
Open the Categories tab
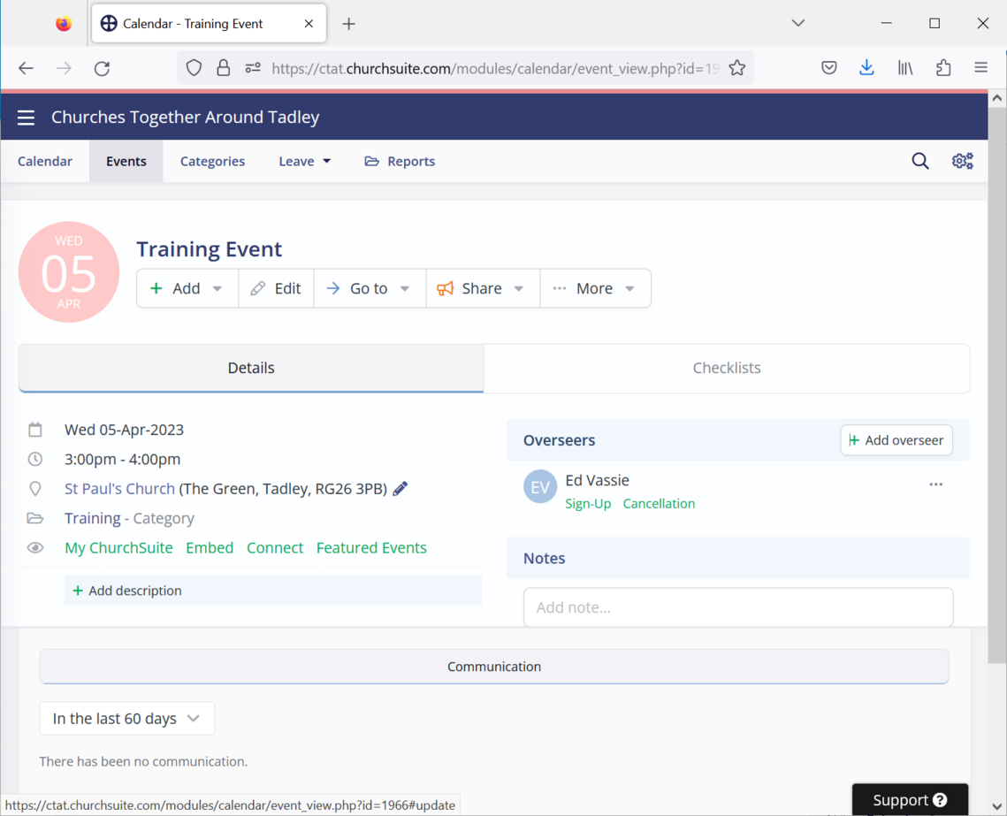click(x=212, y=161)
